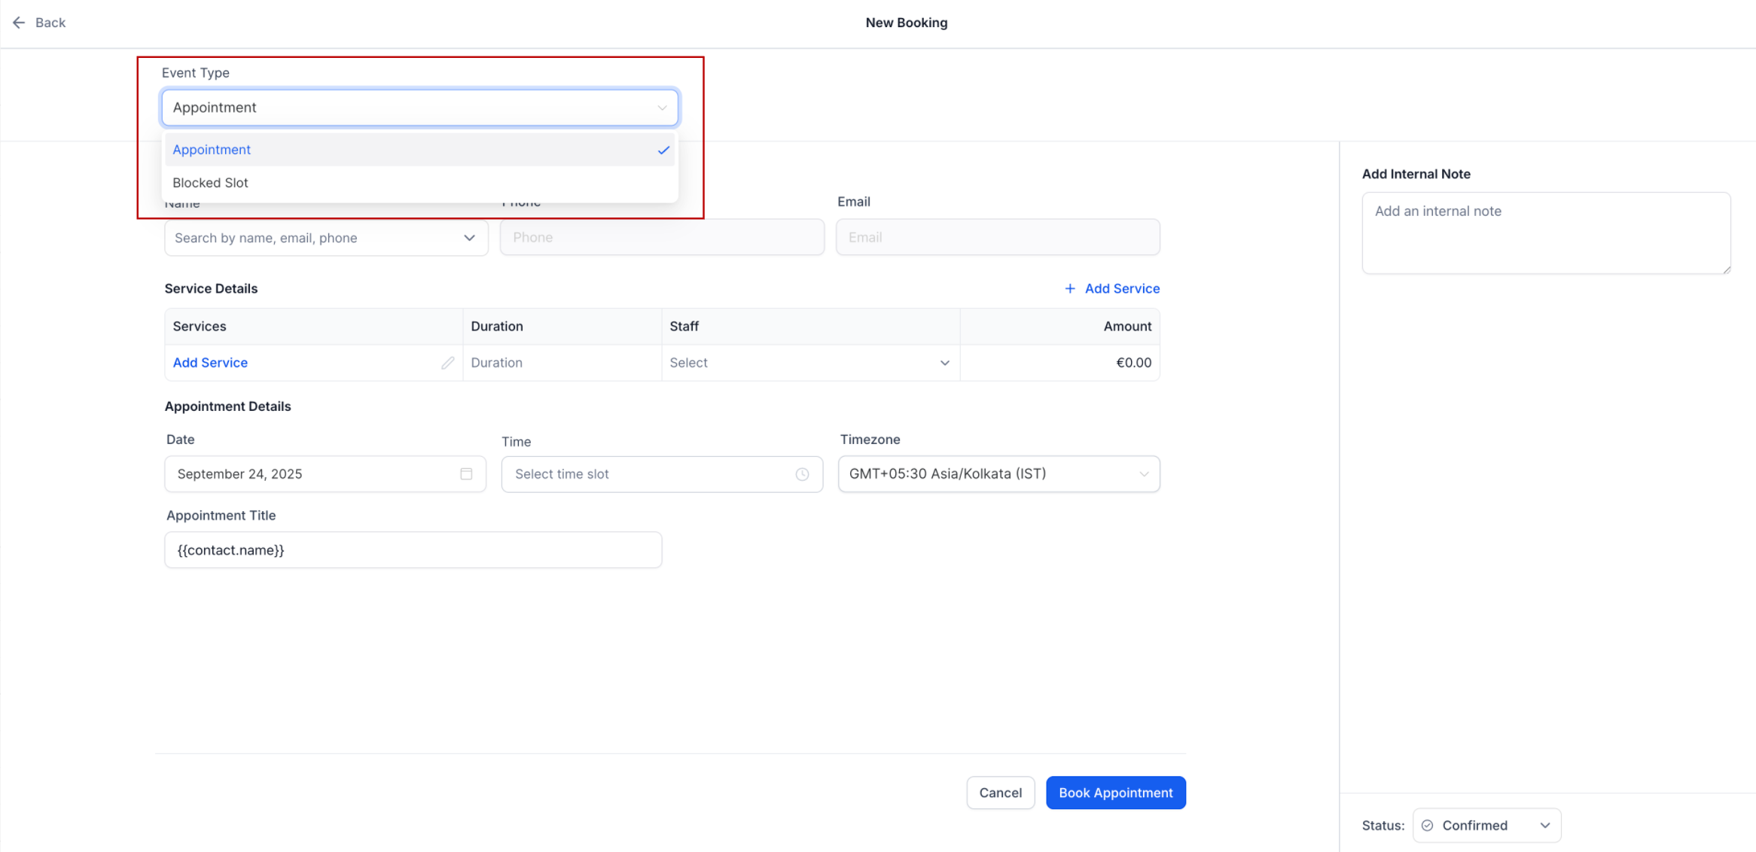Click the Back arrow icon
The height and width of the screenshot is (852, 1756).
pos(19,23)
